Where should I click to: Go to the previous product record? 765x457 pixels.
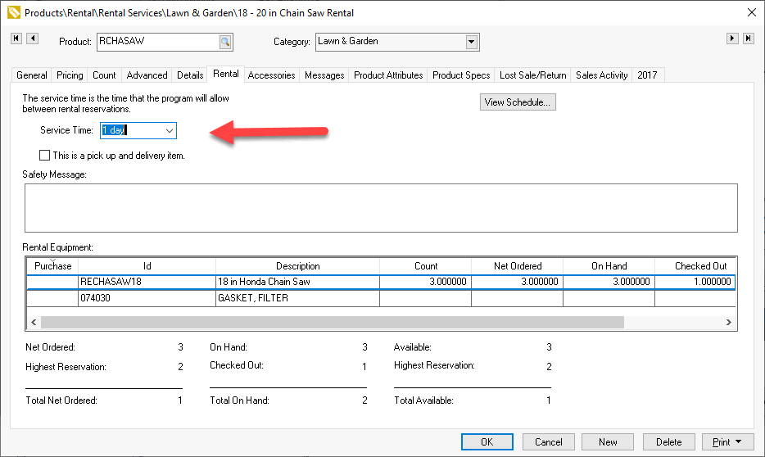[x=32, y=38]
